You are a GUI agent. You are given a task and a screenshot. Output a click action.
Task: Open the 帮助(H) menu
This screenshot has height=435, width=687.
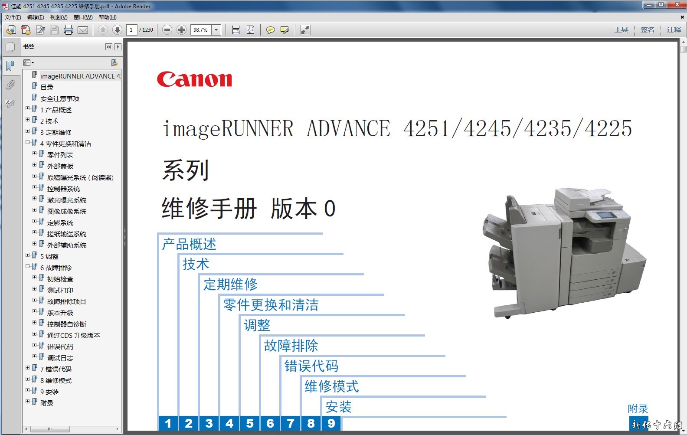[108, 17]
